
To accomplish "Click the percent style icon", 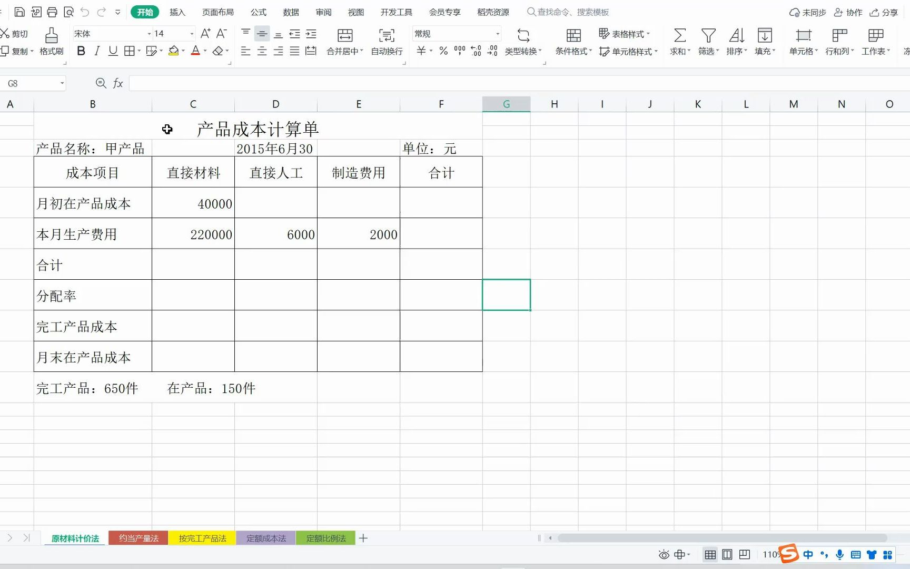I will (443, 51).
